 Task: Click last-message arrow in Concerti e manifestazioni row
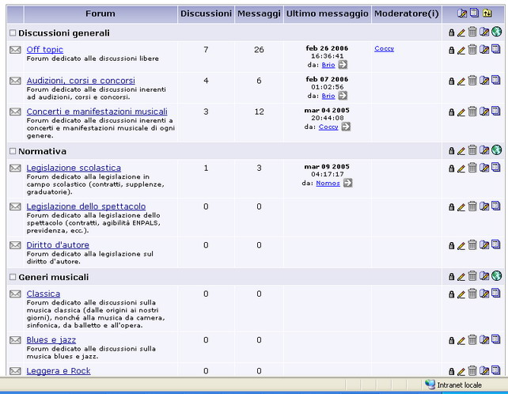(x=346, y=127)
